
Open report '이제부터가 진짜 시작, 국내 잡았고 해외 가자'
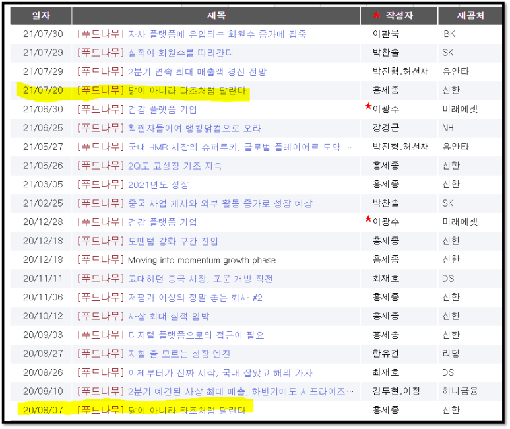click(x=220, y=373)
